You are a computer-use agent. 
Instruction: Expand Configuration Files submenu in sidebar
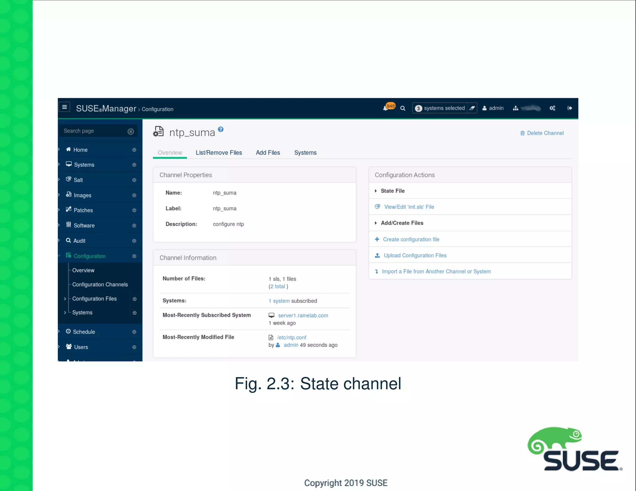coord(65,299)
